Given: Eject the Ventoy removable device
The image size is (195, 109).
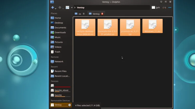Looking at the screenshot, I should click(69, 105).
